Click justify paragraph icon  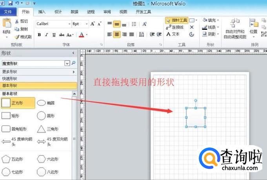131,35
